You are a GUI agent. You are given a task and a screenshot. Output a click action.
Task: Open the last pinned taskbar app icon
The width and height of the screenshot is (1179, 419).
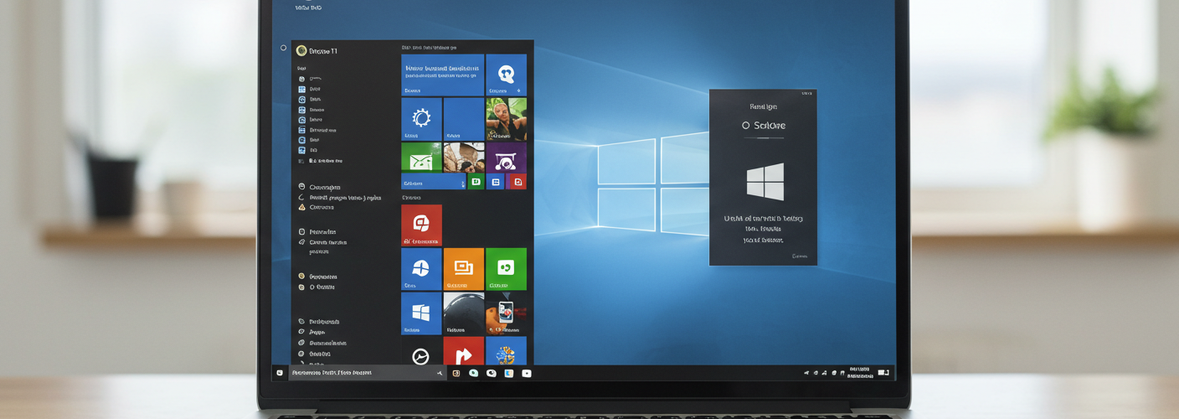(x=527, y=373)
